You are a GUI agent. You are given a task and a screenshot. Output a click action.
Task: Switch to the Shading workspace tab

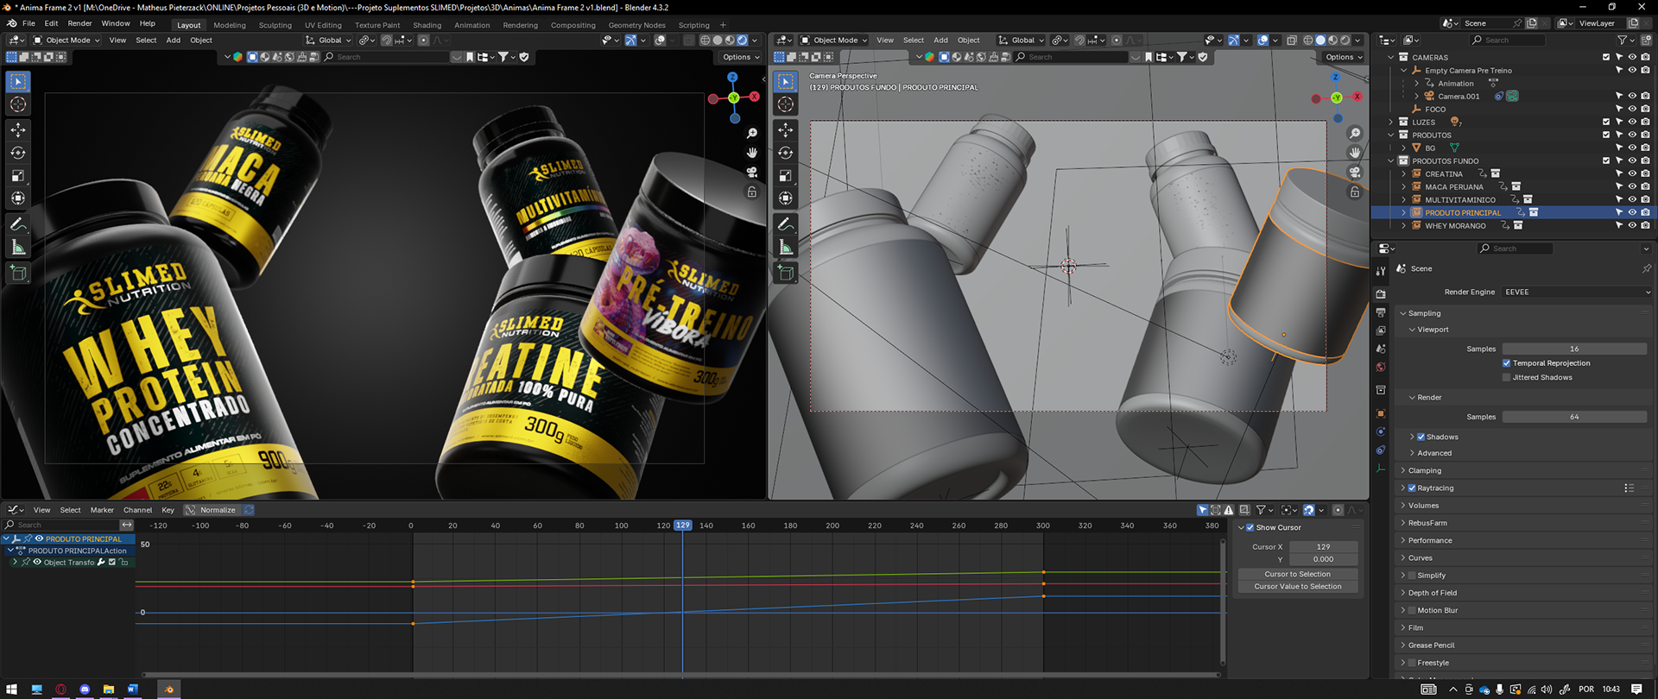(x=427, y=25)
